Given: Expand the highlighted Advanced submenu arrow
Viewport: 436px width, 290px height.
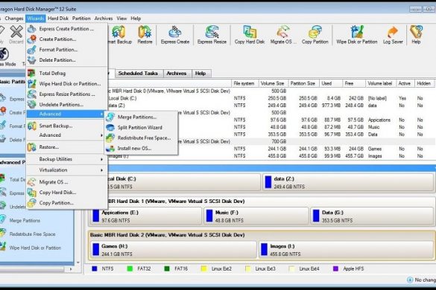Looking at the screenshot, I should 102,114.
